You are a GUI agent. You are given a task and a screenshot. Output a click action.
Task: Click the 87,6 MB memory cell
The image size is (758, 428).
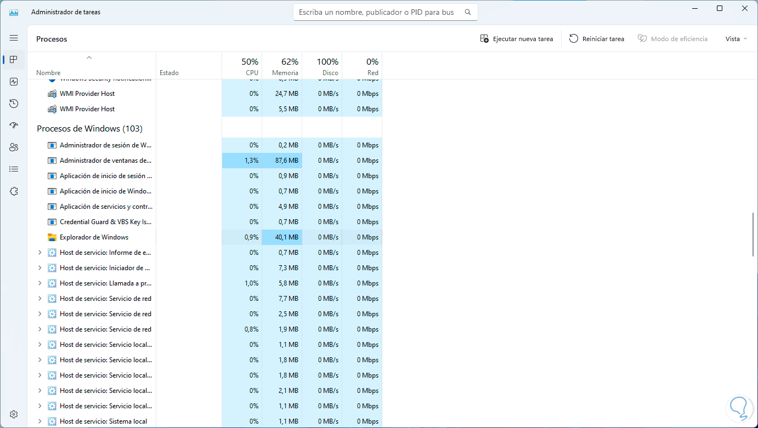[x=282, y=161]
